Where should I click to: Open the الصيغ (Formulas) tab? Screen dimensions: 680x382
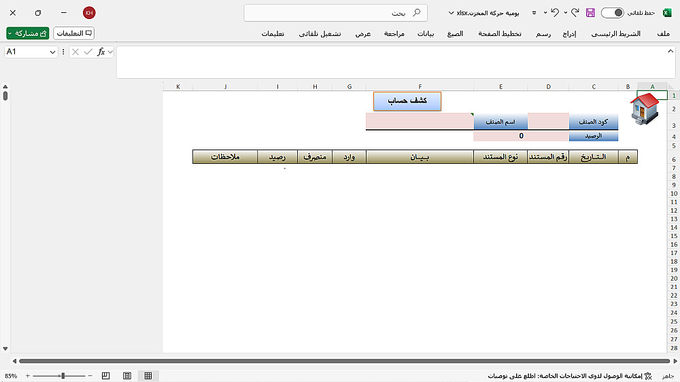pos(455,33)
